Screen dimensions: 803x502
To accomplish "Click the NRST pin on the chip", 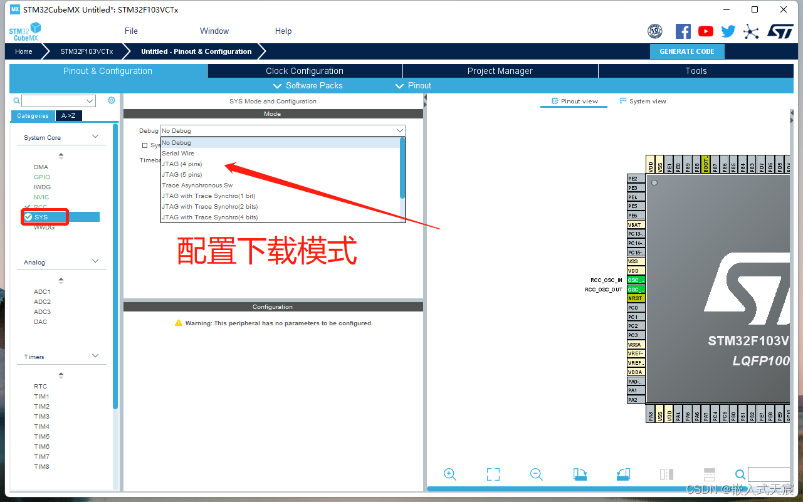I will [636, 298].
